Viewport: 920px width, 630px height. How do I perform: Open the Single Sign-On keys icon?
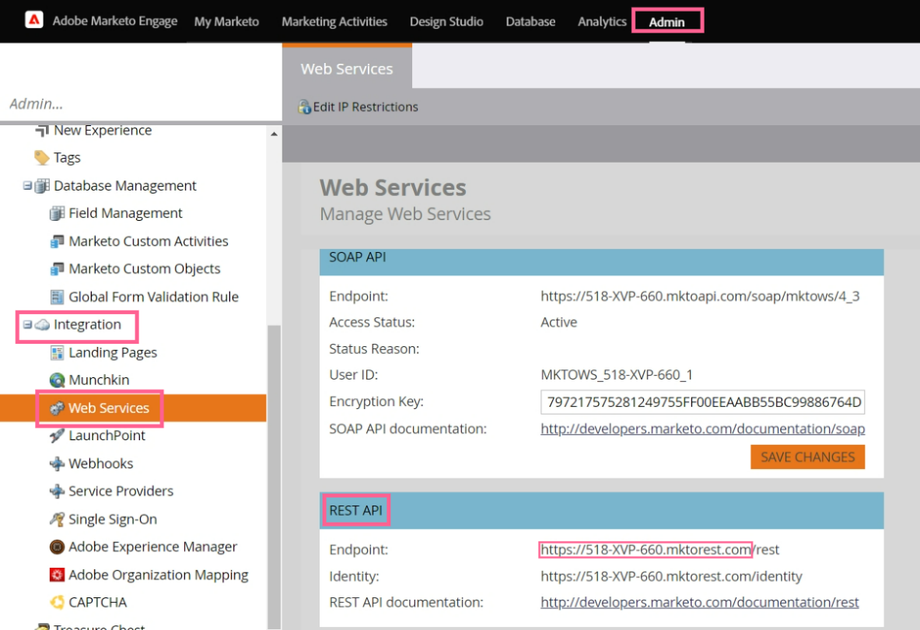57,519
